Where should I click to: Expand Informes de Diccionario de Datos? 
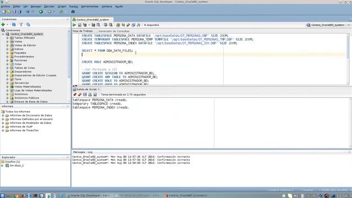point(3,116)
